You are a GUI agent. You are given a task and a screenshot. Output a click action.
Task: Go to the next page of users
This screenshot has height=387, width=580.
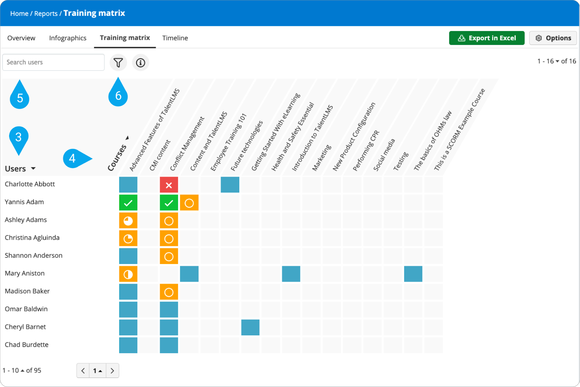pyautogui.click(x=112, y=370)
